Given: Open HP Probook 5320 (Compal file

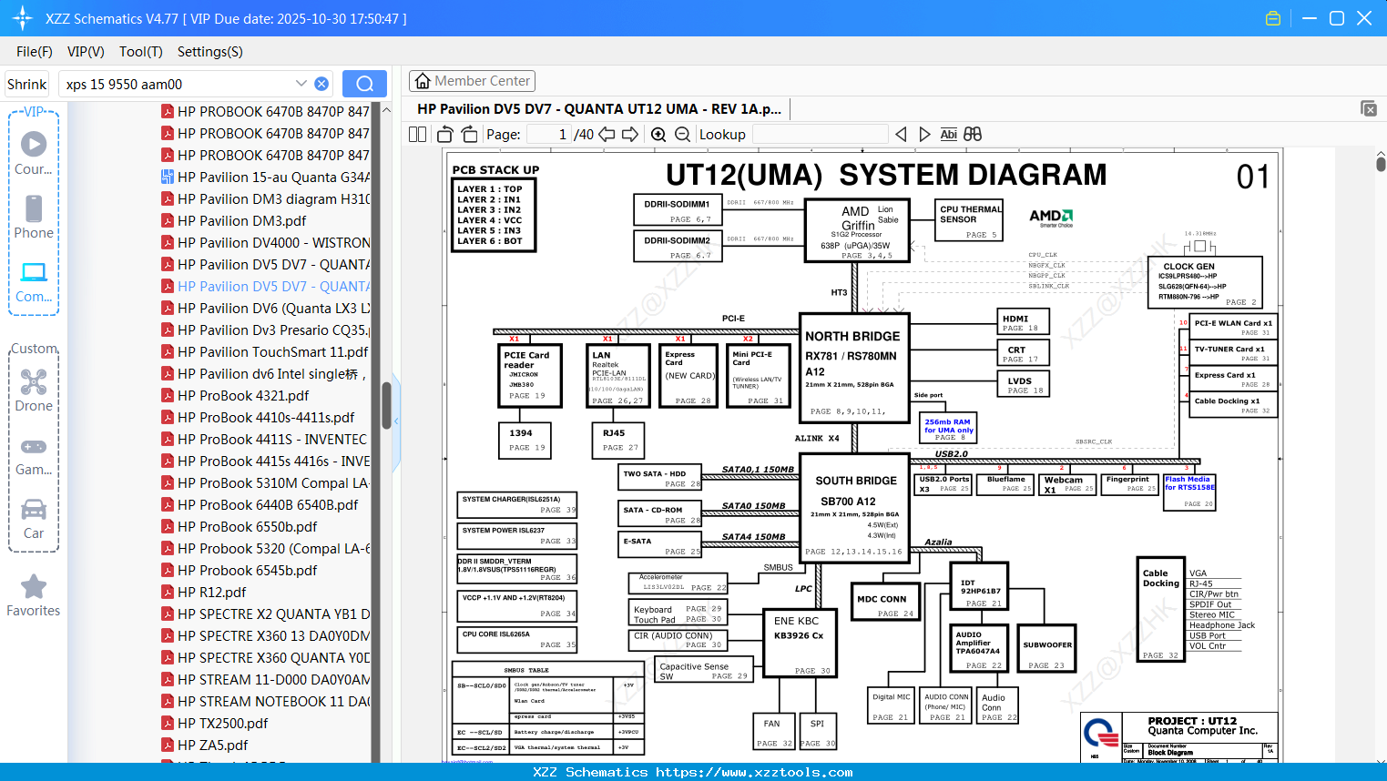Looking at the screenshot, I should click(x=265, y=548).
